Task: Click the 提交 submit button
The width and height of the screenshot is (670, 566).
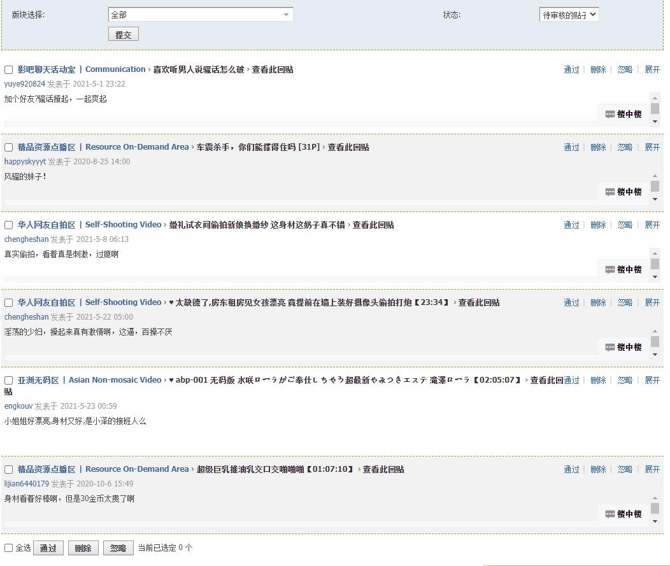Action: coord(124,34)
